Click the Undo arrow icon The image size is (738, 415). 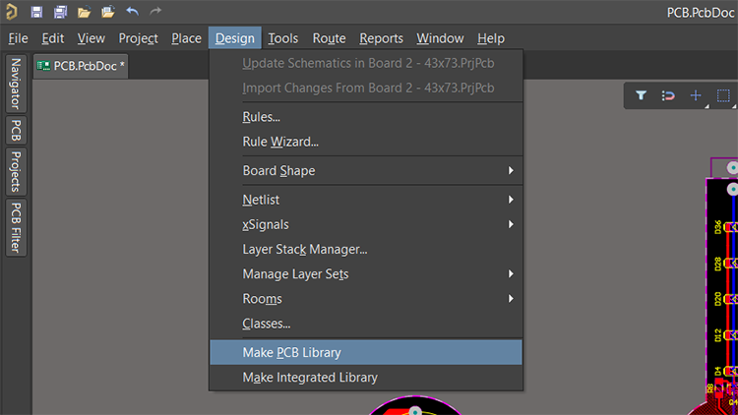(x=133, y=12)
